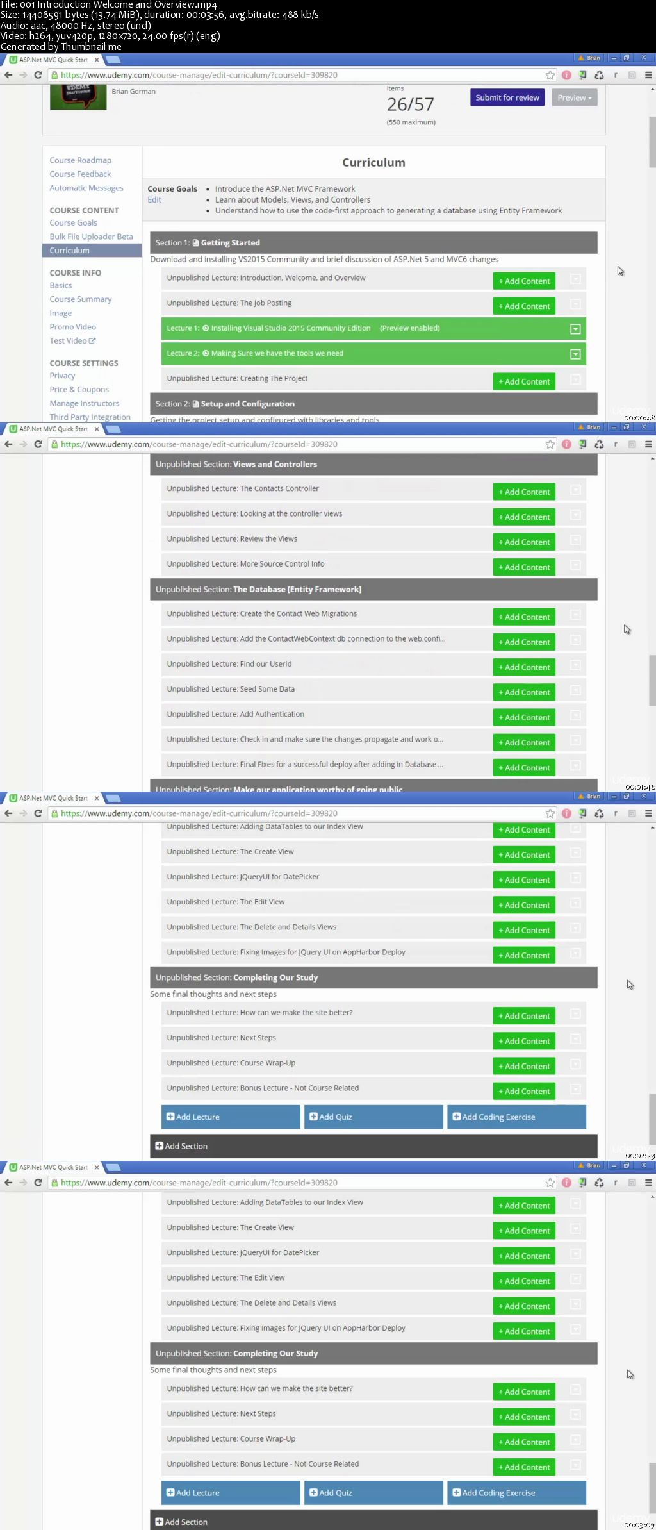Click Add Section in the third frame
Image resolution: width=656 pixels, height=1530 pixels.
click(x=373, y=1146)
